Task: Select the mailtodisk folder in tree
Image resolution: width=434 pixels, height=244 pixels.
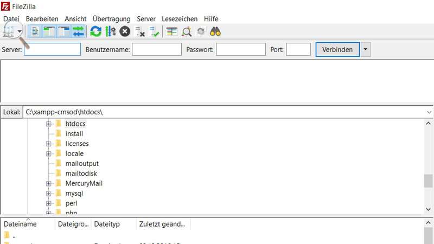Action: 81,174
